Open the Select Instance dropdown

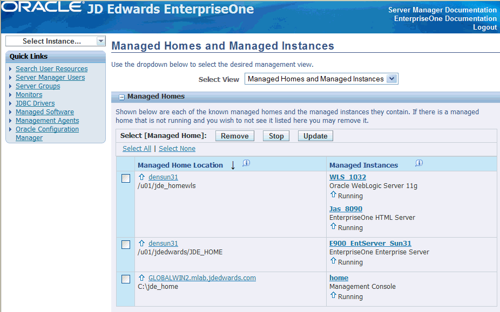click(56, 41)
